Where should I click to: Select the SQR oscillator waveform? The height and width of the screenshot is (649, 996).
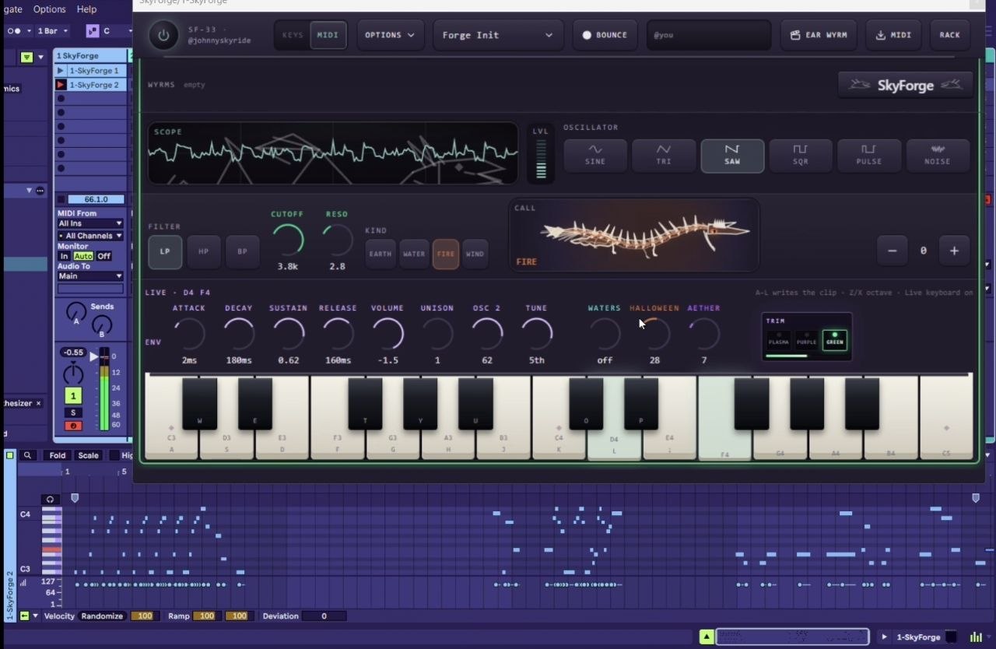(x=801, y=156)
